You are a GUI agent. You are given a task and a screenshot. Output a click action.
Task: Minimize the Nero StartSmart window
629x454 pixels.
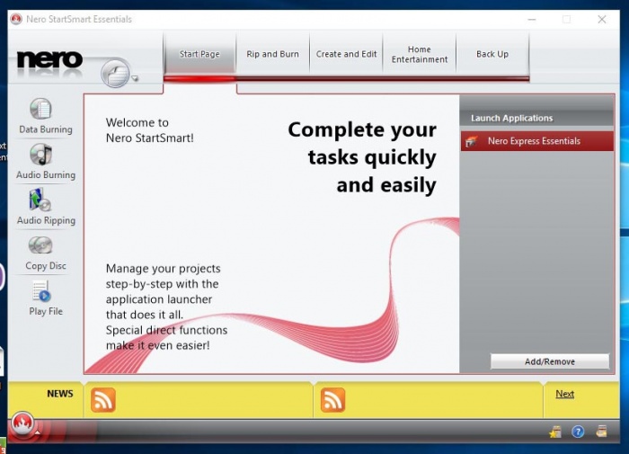532,19
